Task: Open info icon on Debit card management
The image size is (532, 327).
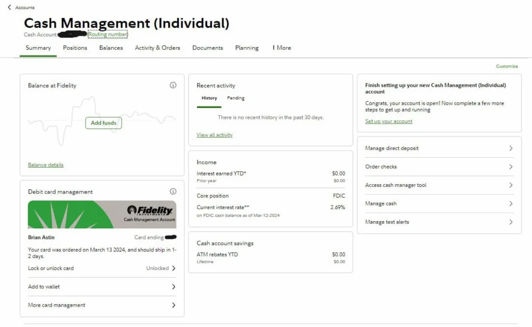Action: pyautogui.click(x=173, y=192)
